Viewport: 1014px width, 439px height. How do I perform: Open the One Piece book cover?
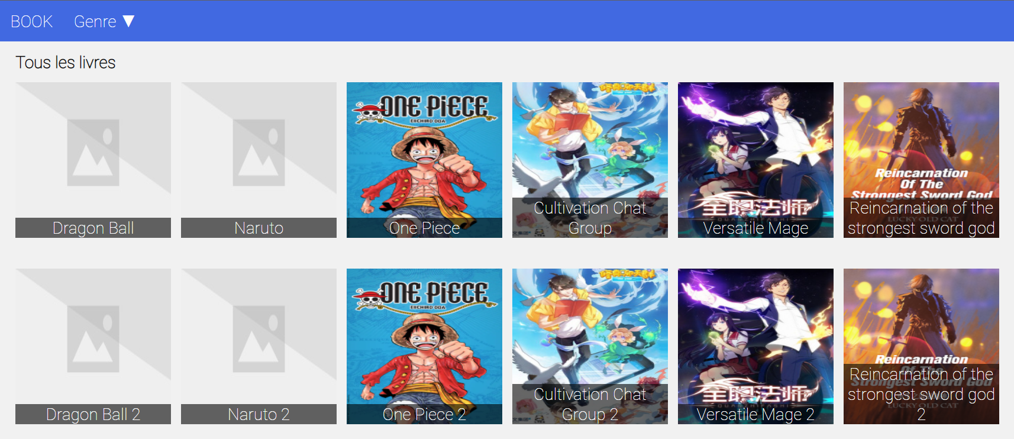[424, 160]
